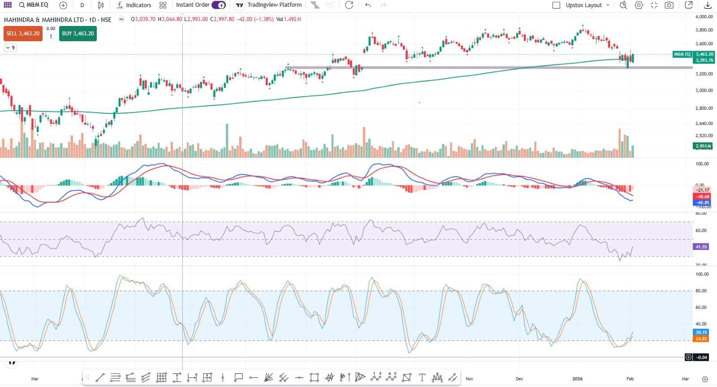Image resolution: width=717 pixels, height=387 pixels.
Task: Click the BUY 3,463.20 button
Action: tap(78, 34)
